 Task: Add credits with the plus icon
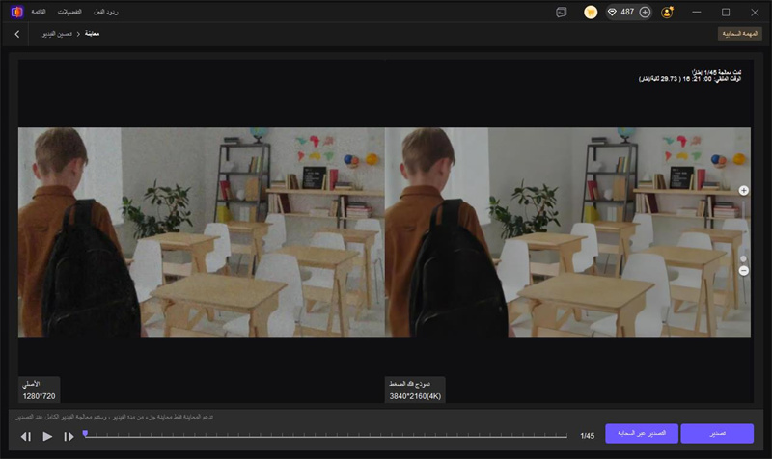(645, 13)
